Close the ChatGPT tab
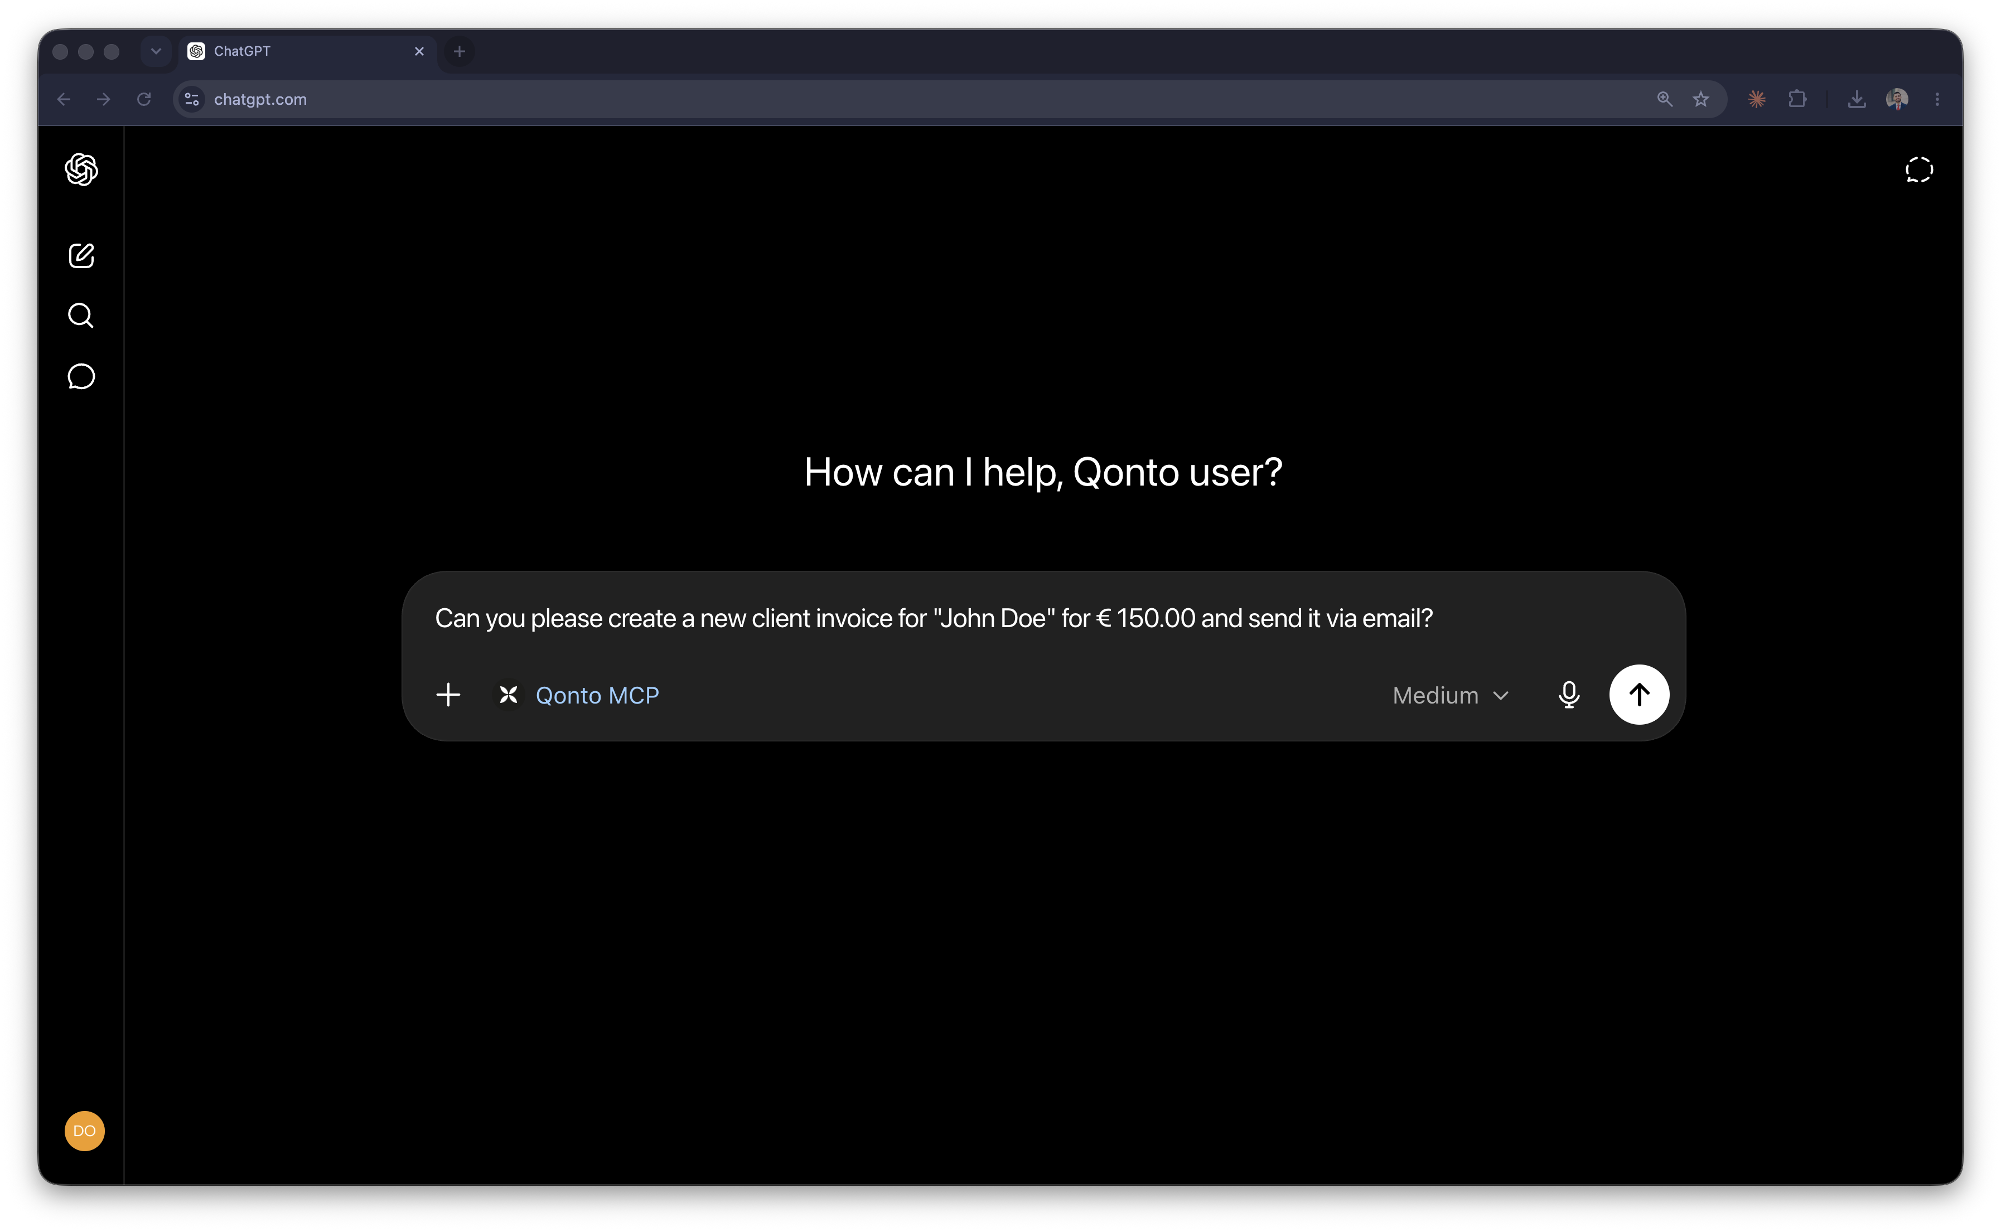 (x=419, y=51)
